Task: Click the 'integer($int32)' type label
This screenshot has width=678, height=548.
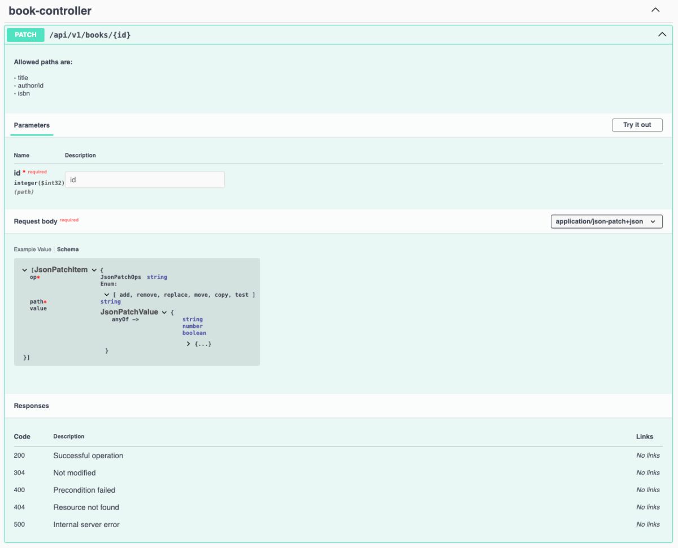Action: (x=39, y=183)
